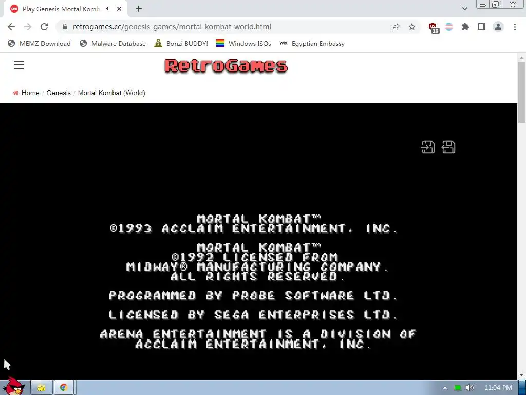
Task: Open the Bonzi BUDDY! bookmark
Action: point(181,43)
